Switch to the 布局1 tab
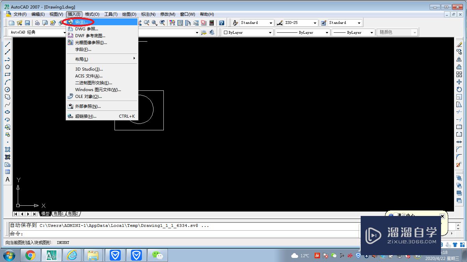This screenshot has height=262, width=467. coord(58,214)
